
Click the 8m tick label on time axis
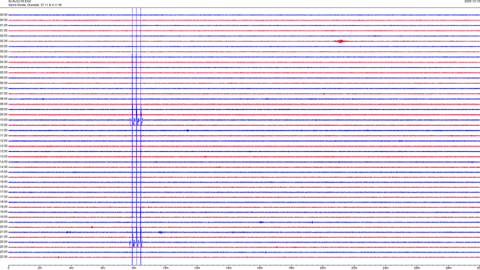[134, 268]
